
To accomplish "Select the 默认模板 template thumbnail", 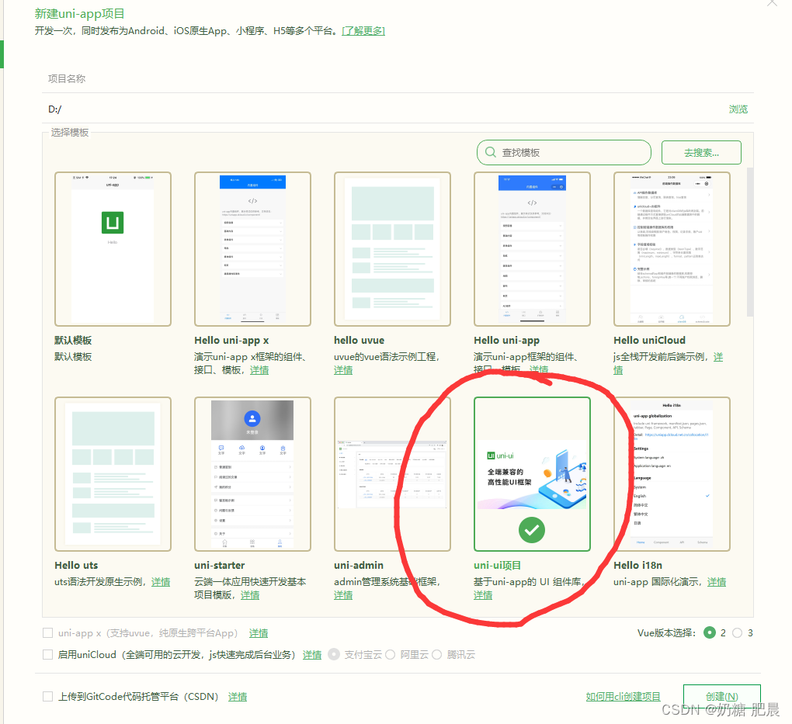I will (x=113, y=249).
